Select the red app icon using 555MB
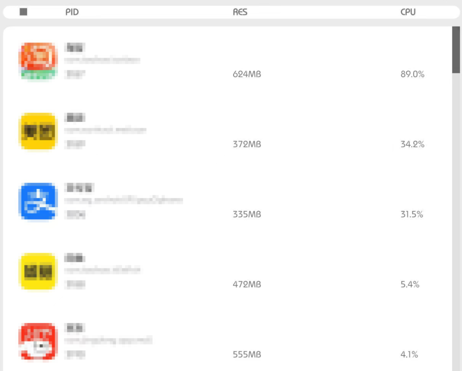 tap(38, 341)
